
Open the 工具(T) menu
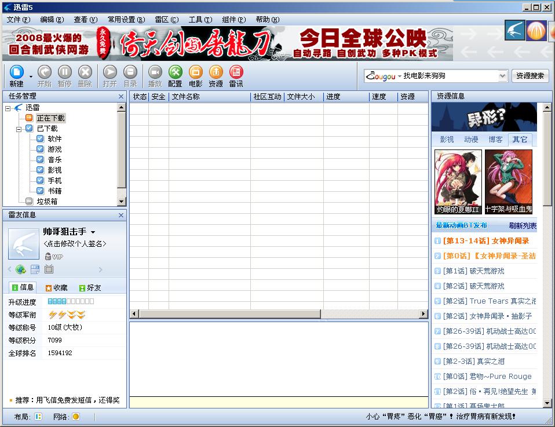[200, 20]
